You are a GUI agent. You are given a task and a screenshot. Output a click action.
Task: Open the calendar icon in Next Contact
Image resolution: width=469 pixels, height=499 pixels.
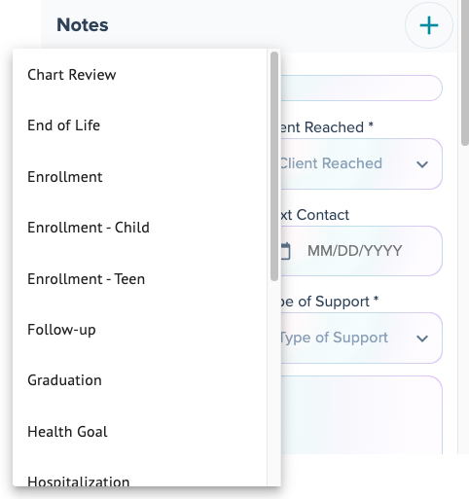point(285,251)
